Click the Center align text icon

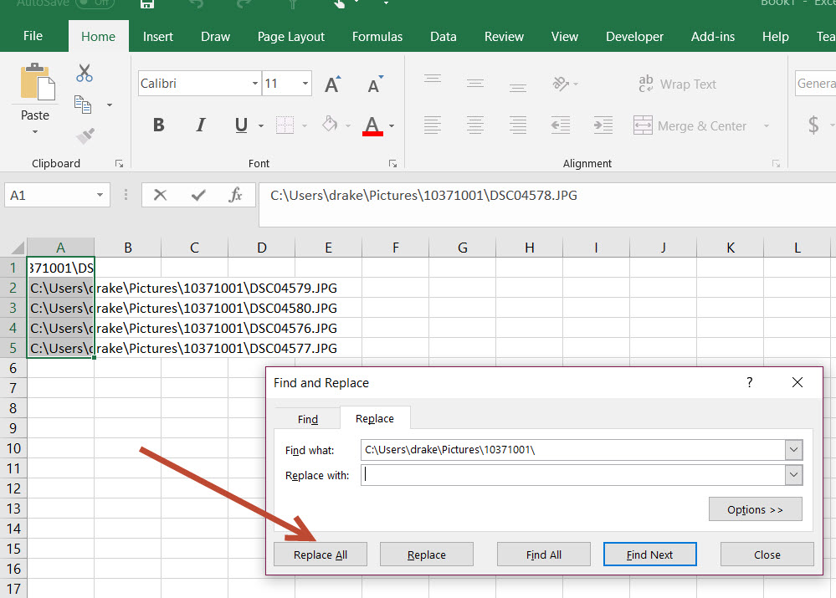click(475, 125)
